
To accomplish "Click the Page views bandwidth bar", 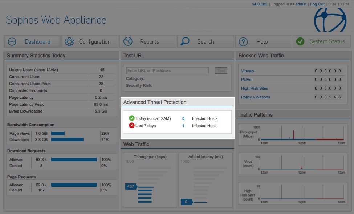I will click(58, 133).
